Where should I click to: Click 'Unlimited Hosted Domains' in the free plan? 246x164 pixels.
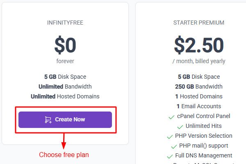pos(65,96)
